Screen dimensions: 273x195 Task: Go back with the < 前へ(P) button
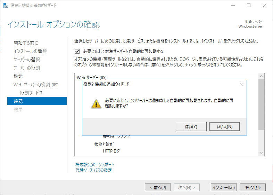(158, 187)
